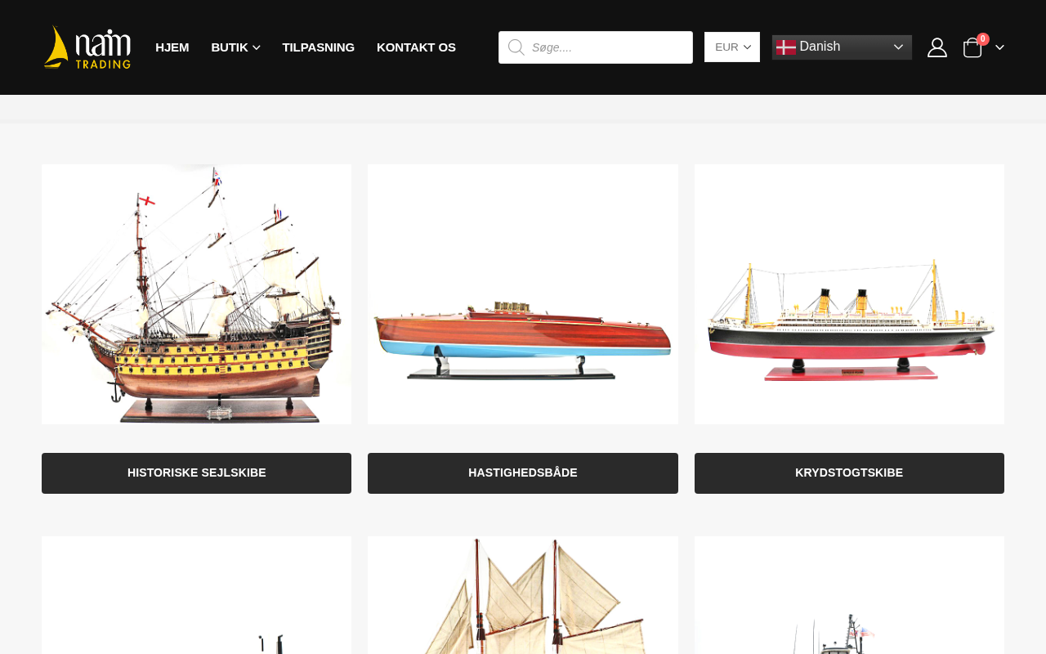
Task: Focus the Søge search field
Action: pyautogui.click(x=606, y=47)
